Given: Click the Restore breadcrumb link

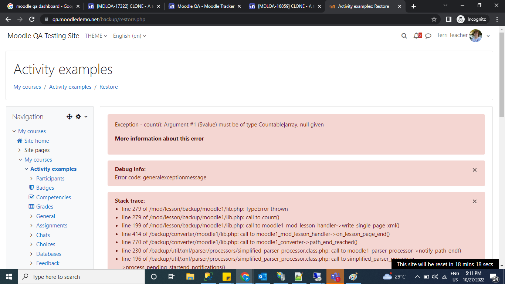Looking at the screenshot, I should (109, 87).
